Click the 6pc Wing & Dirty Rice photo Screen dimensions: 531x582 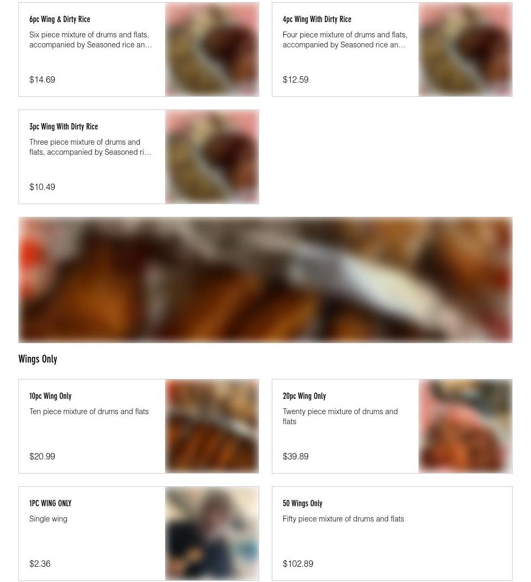[212, 49]
